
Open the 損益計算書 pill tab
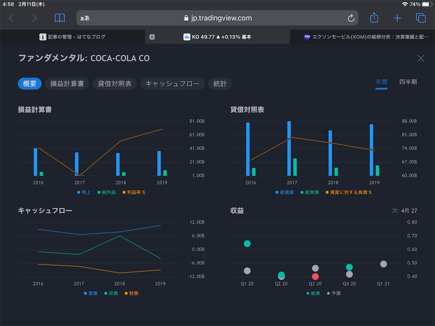click(67, 84)
